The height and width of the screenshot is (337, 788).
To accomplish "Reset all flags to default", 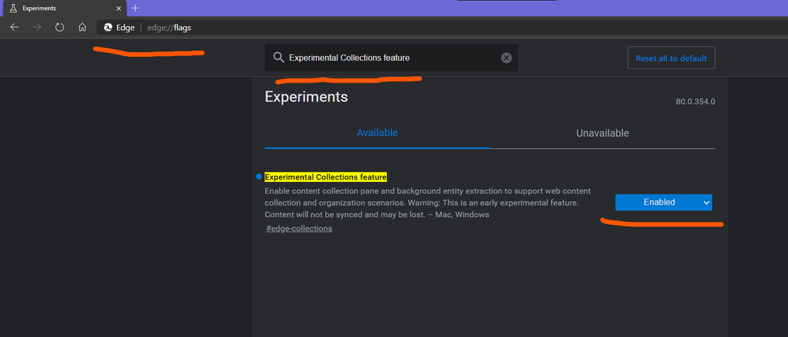I will click(671, 58).
